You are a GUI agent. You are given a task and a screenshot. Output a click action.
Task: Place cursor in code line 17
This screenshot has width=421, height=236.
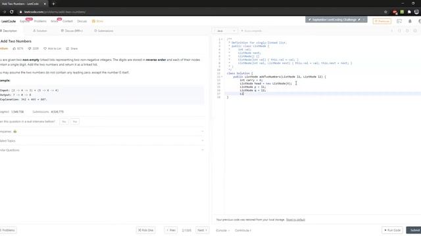pos(322,94)
